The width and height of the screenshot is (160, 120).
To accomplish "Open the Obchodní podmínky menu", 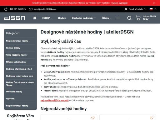I will click(84, 18).
